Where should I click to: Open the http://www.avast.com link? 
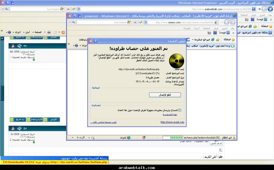172,122
